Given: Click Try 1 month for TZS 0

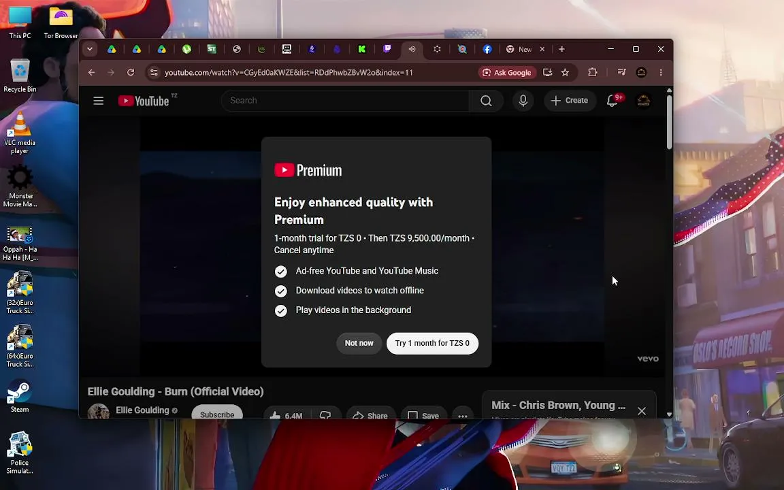Looking at the screenshot, I should click(433, 343).
